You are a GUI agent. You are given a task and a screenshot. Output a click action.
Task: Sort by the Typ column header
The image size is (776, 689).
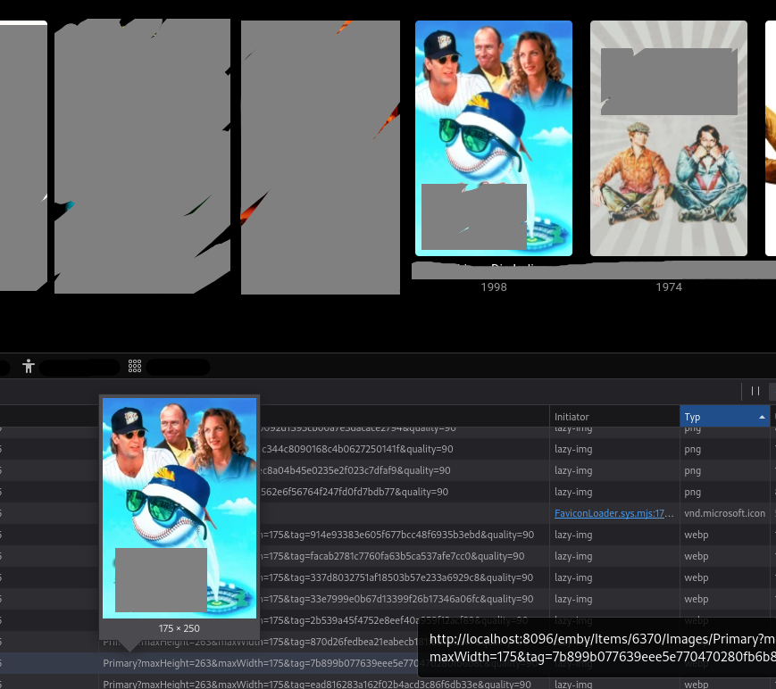[724, 417]
